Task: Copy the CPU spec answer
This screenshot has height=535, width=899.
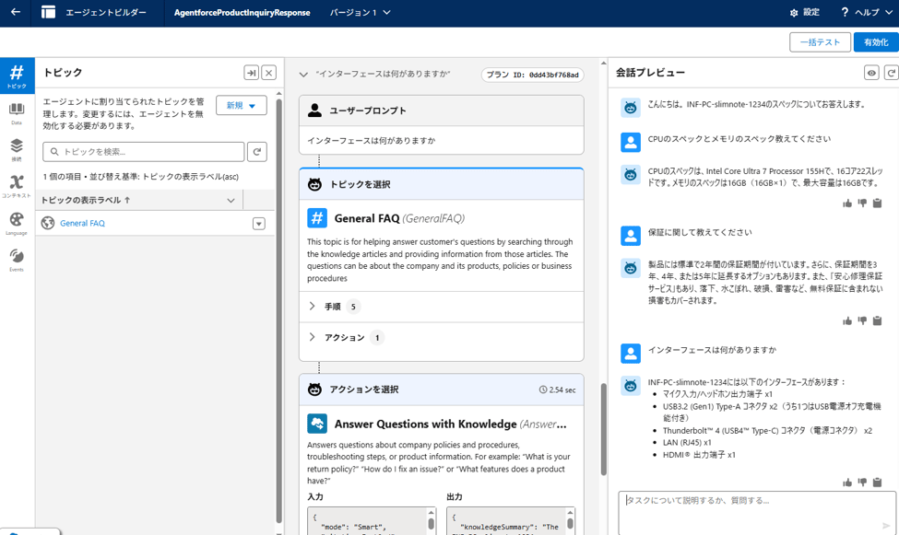Action: 877,204
